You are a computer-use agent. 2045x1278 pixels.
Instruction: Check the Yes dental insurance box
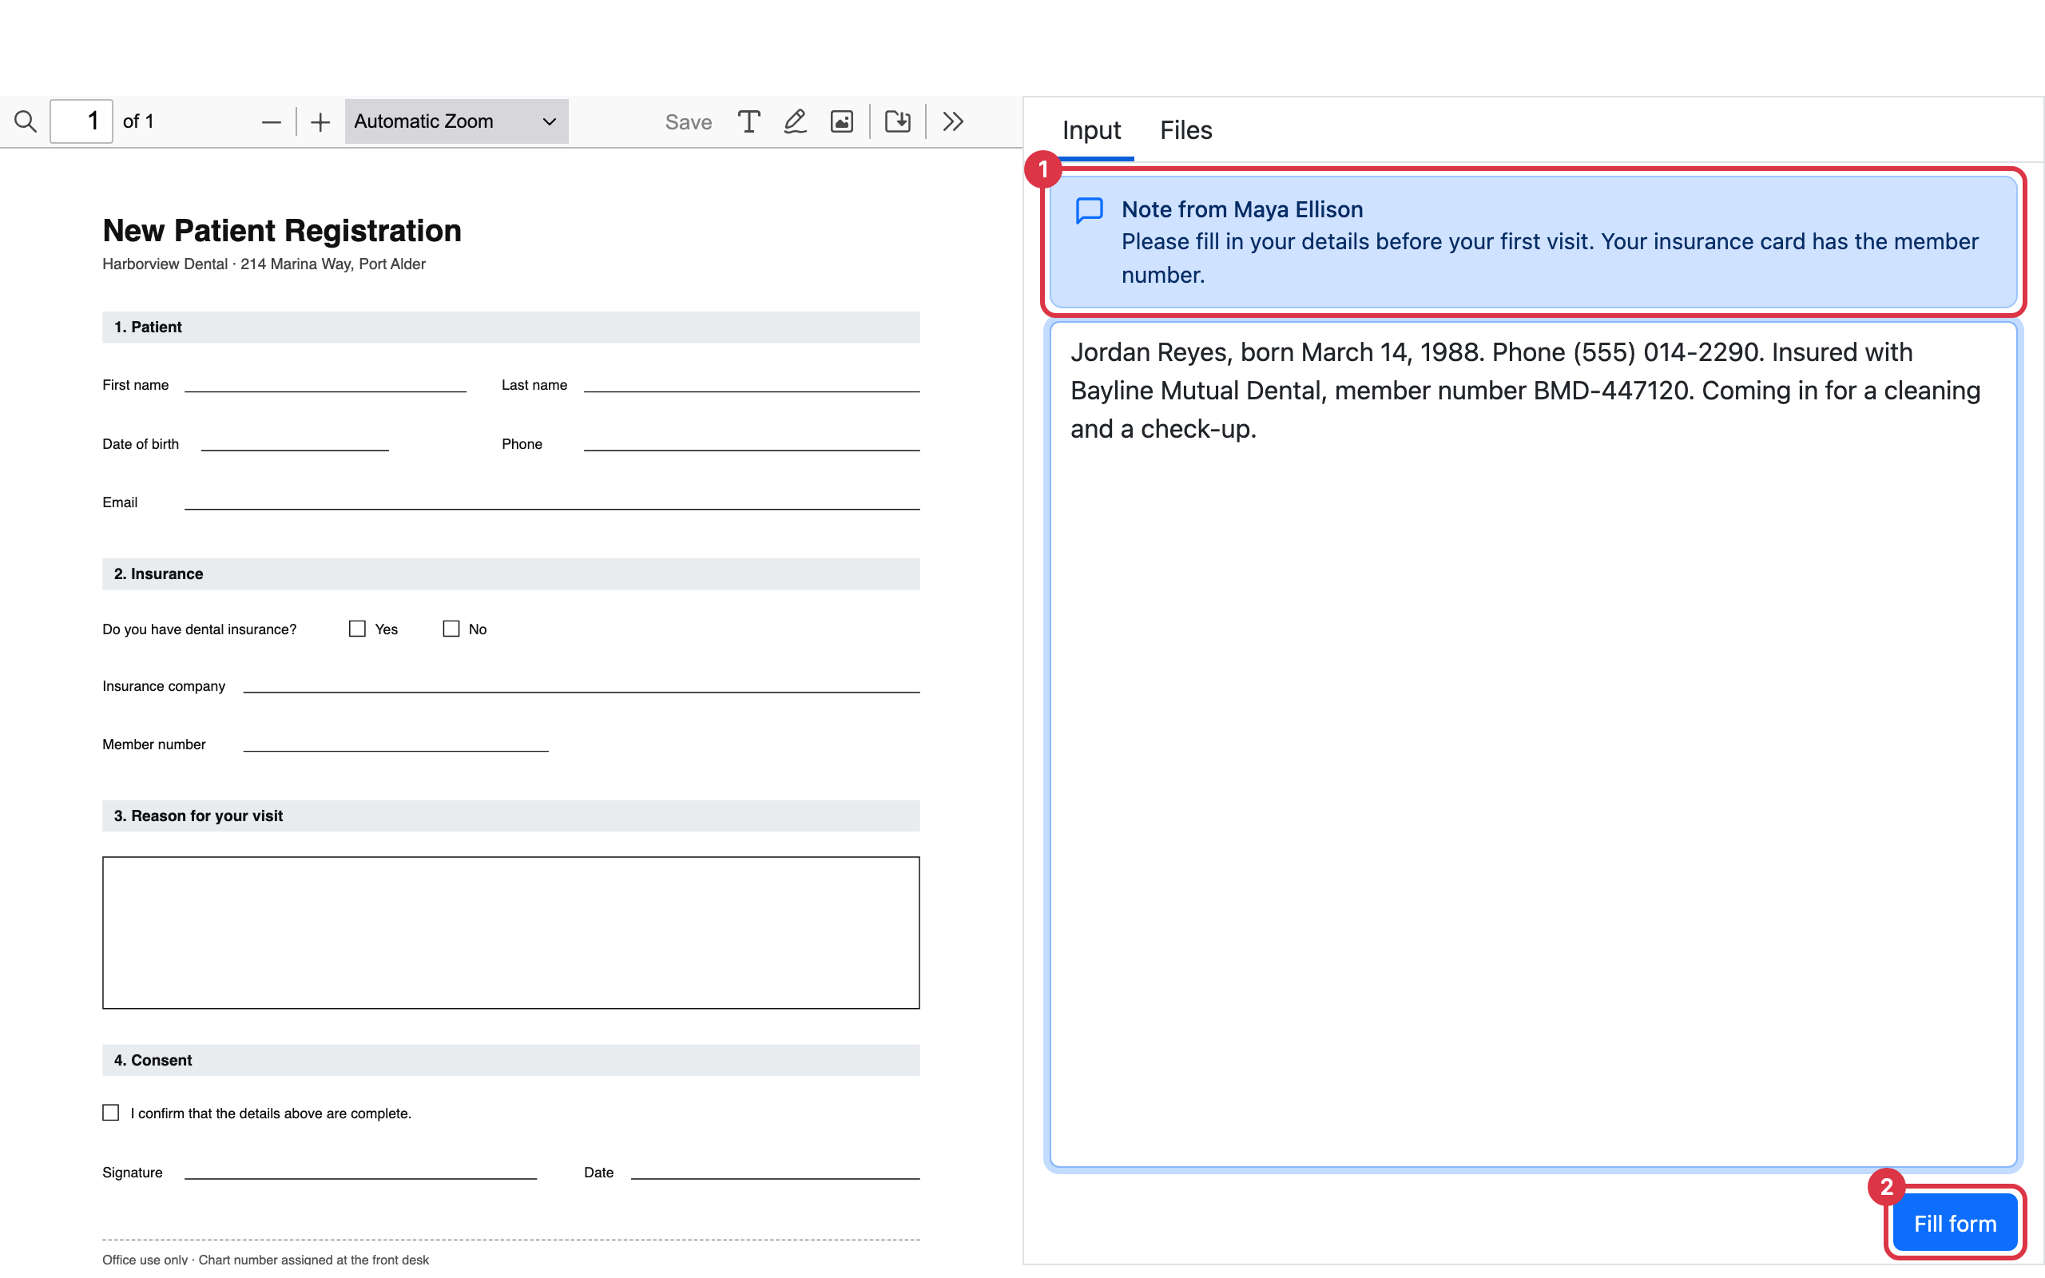357,629
